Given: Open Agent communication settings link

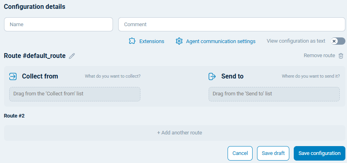Looking at the screenshot, I should pos(221,41).
